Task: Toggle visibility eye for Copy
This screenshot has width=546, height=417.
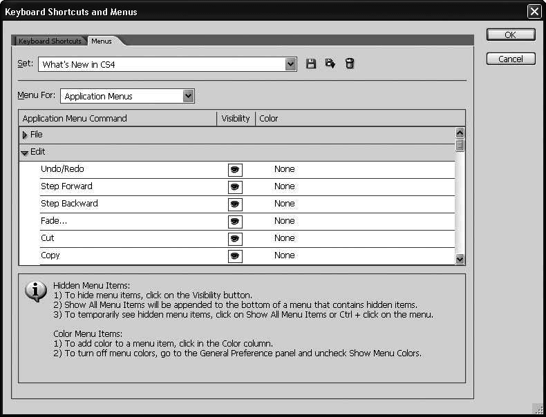Action: [235, 256]
